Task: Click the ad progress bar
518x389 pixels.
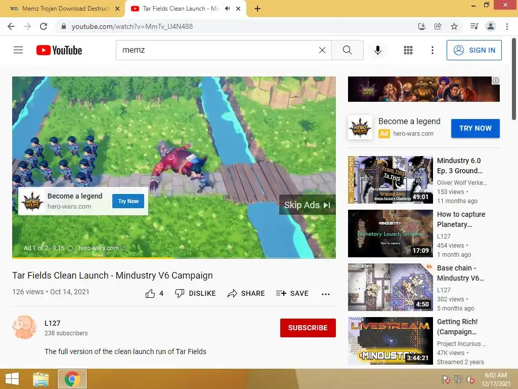Action: point(174,257)
